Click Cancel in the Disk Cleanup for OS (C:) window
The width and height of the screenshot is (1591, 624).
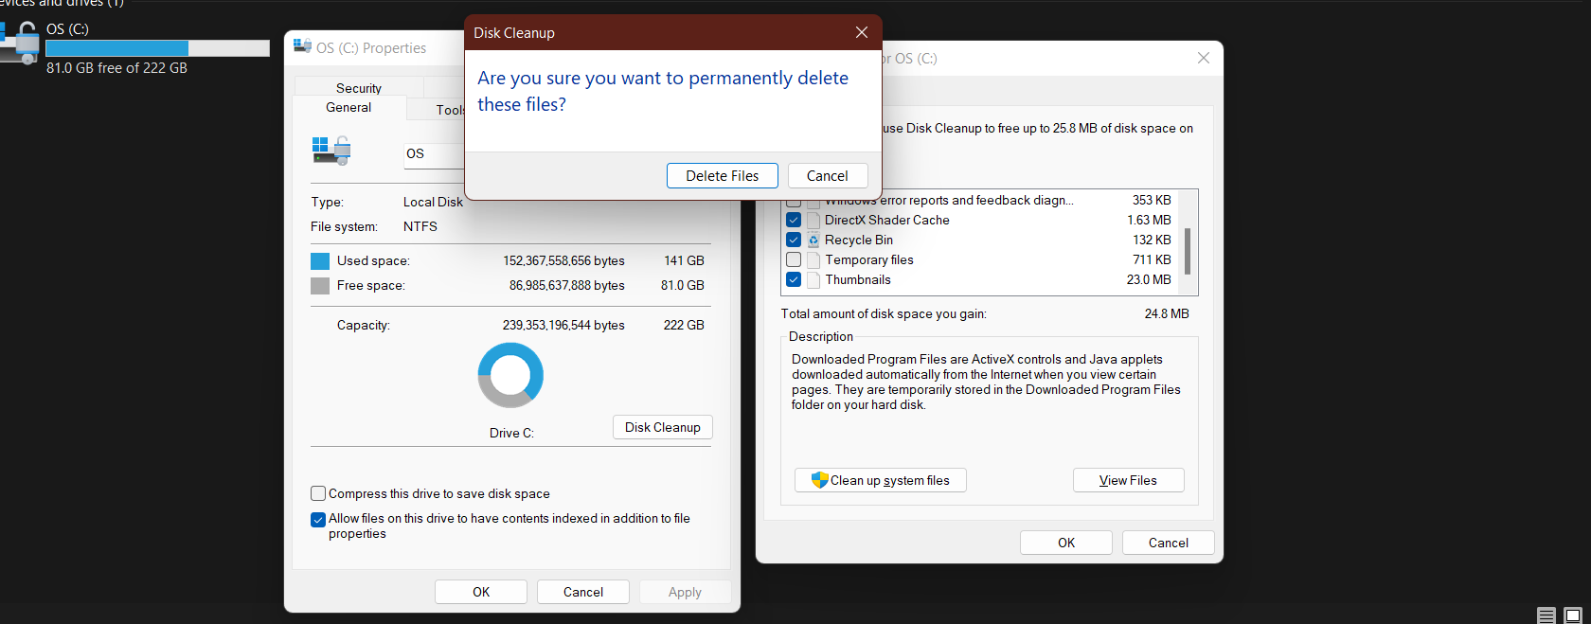(1168, 543)
